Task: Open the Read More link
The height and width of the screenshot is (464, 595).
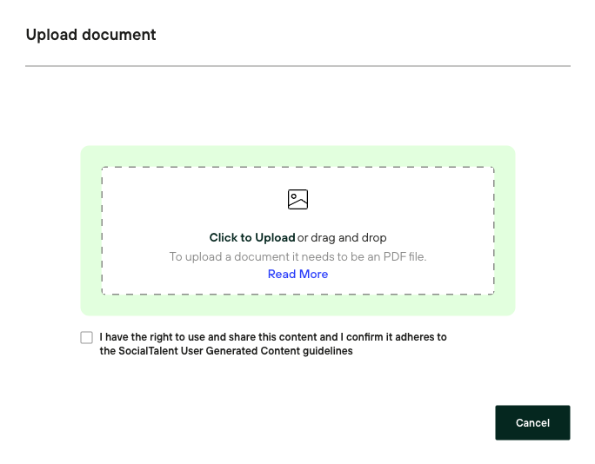Action: pos(297,274)
